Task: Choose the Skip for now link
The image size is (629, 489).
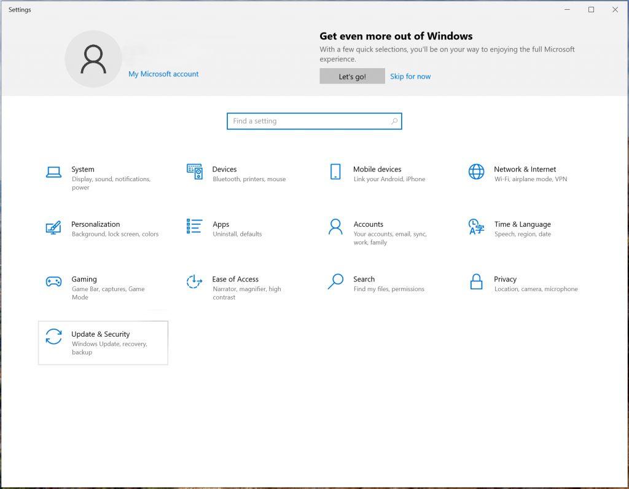Action: pyautogui.click(x=410, y=76)
